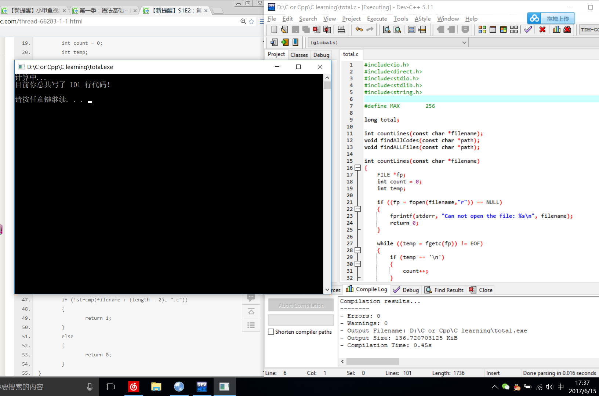Click the Replace magnifier icon in toolbar
Viewport: 599px width, 396px height.
tap(397, 30)
